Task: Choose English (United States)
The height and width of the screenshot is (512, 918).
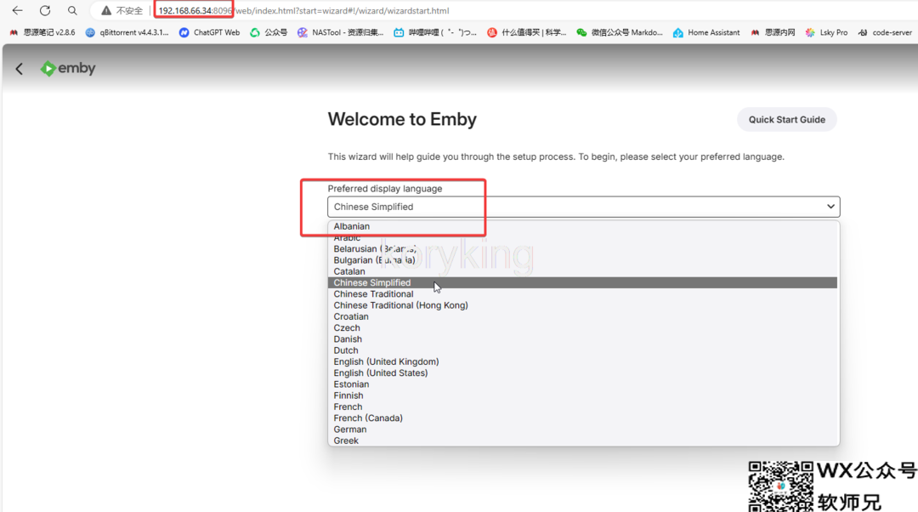Action: tap(582, 373)
